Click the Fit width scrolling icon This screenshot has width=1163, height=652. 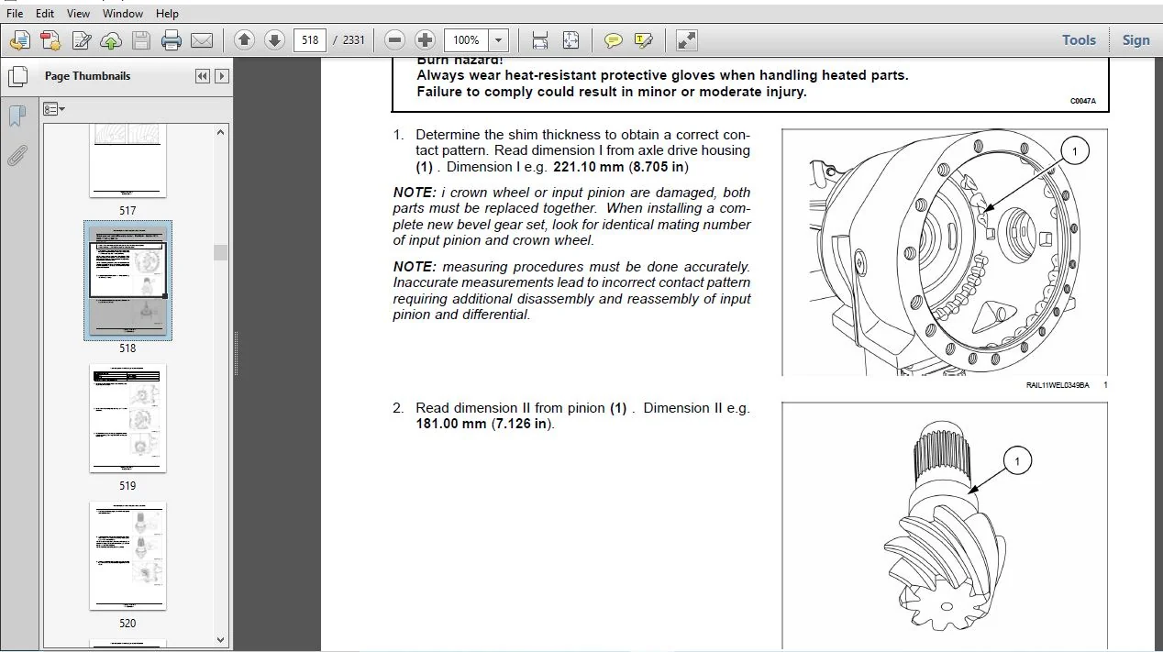pos(539,40)
